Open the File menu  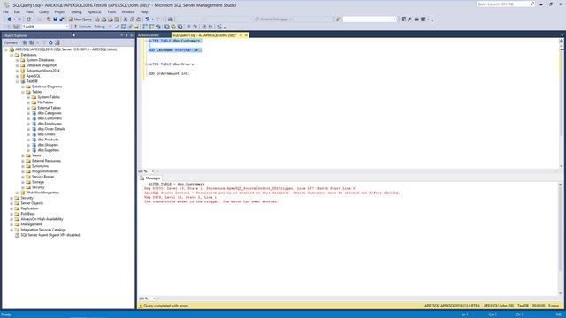pyautogui.click(x=6, y=11)
